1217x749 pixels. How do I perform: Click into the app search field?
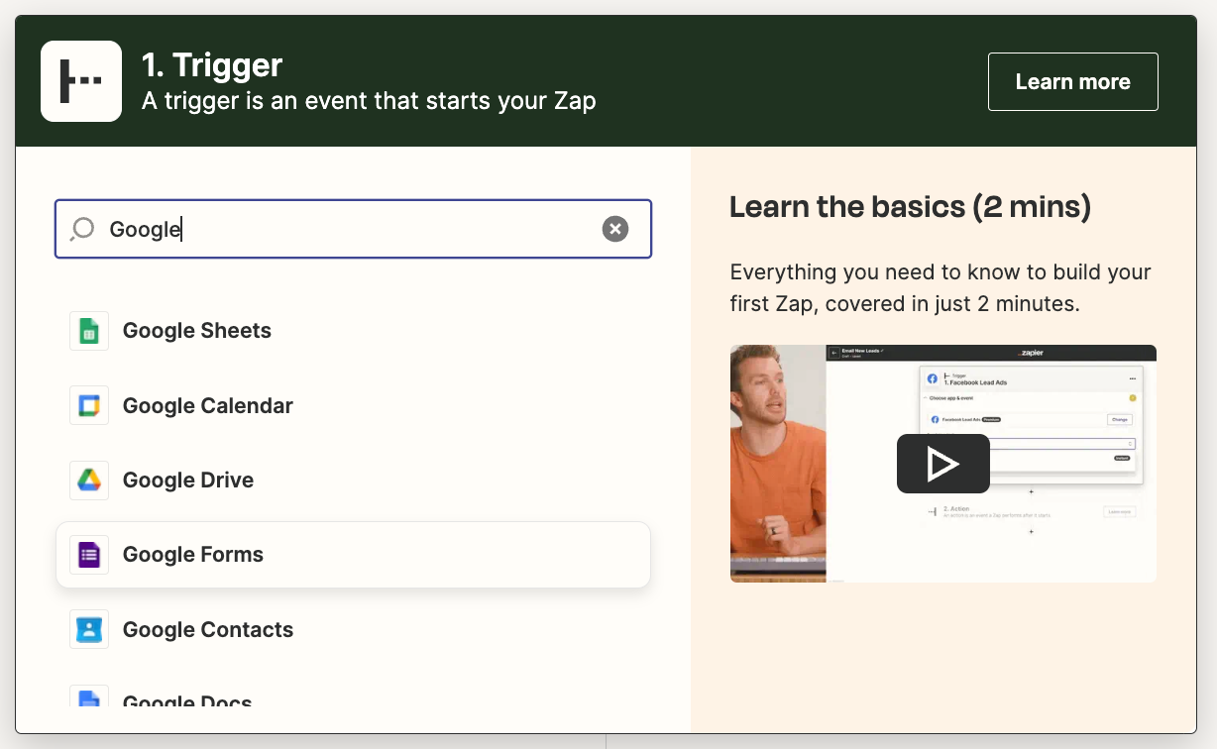(353, 229)
